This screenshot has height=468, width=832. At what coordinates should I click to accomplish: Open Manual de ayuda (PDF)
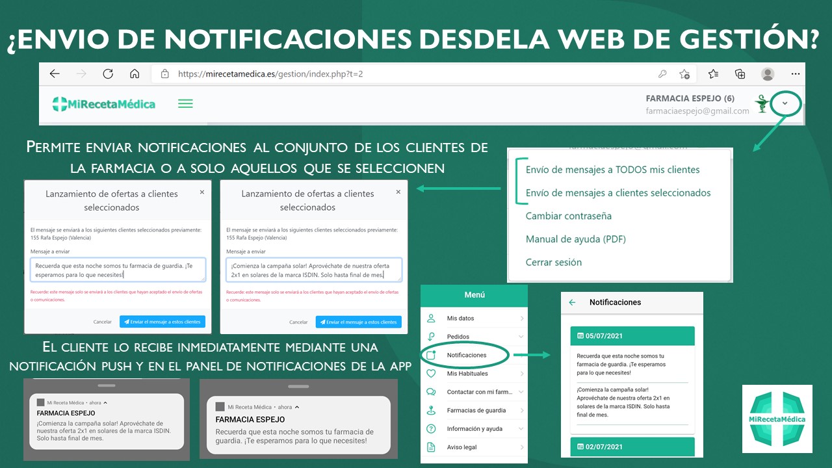click(x=575, y=239)
